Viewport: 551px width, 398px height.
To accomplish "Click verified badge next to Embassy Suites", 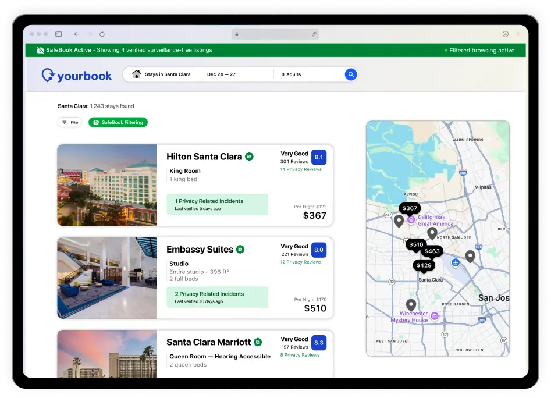I will tap(240, 250).
